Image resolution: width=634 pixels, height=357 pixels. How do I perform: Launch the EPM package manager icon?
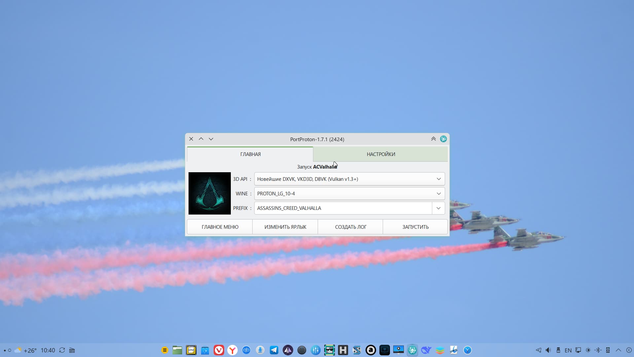(191, 350)
